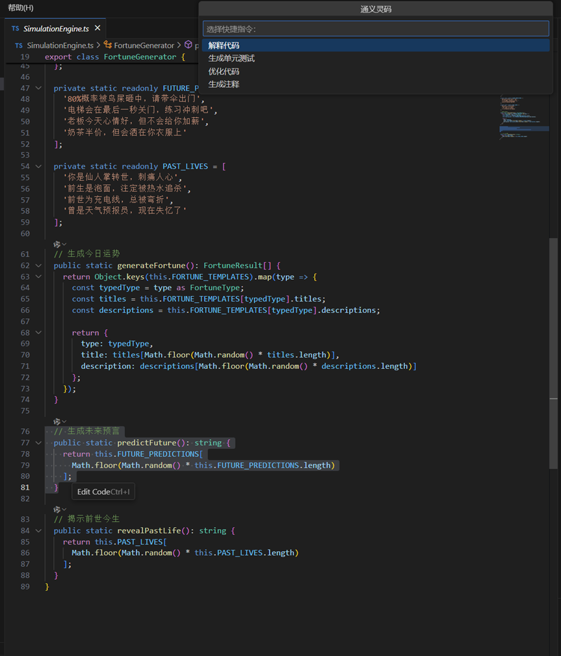This screenshot has height=656, width=561.
Task: Click FortuneGenerator in breadcrumb
Action: point(144,45)
